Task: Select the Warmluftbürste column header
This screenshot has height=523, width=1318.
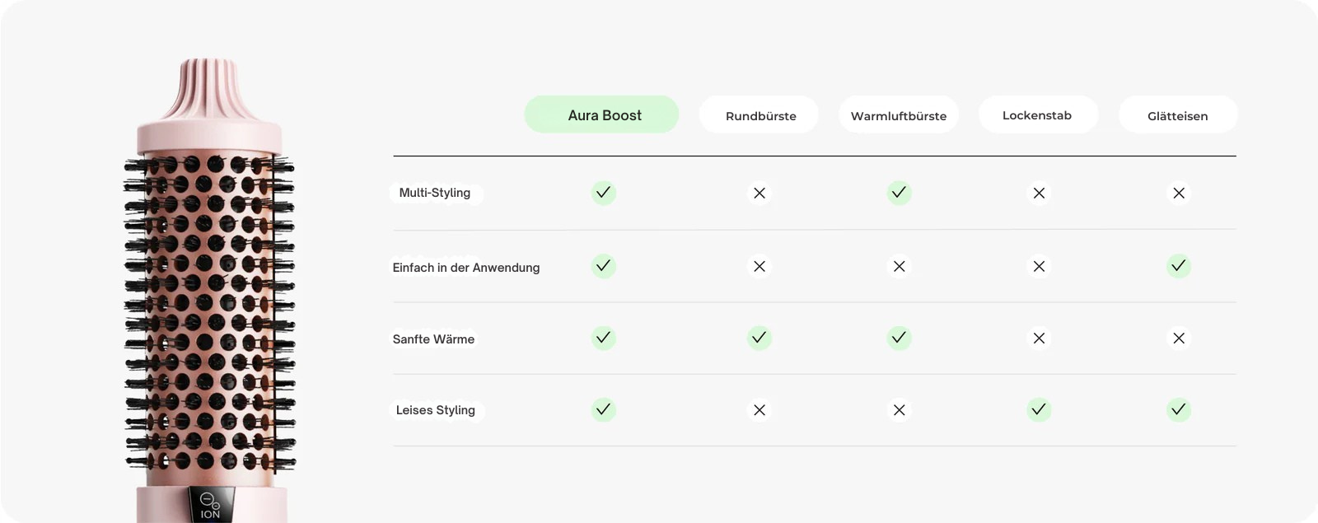Action: point(899,115)
